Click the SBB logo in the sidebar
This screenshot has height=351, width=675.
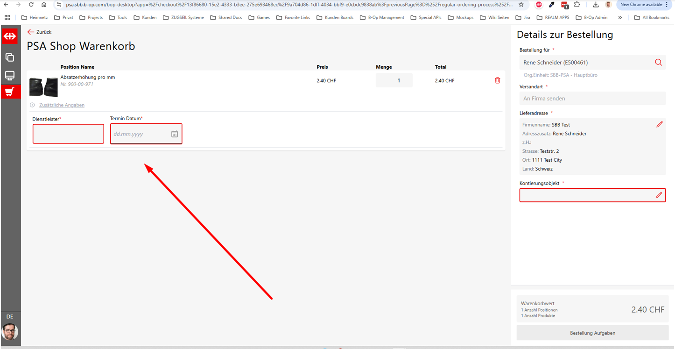click(x=10, y=36)
